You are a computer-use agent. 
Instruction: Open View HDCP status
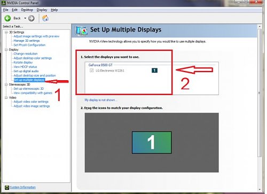pyautogui.click(x=25, y=67)
